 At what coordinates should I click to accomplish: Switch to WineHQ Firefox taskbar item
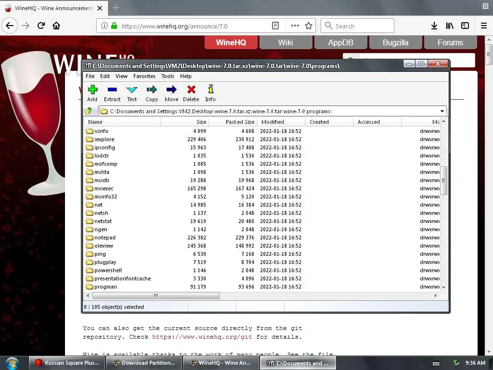[x=221, y=363]
